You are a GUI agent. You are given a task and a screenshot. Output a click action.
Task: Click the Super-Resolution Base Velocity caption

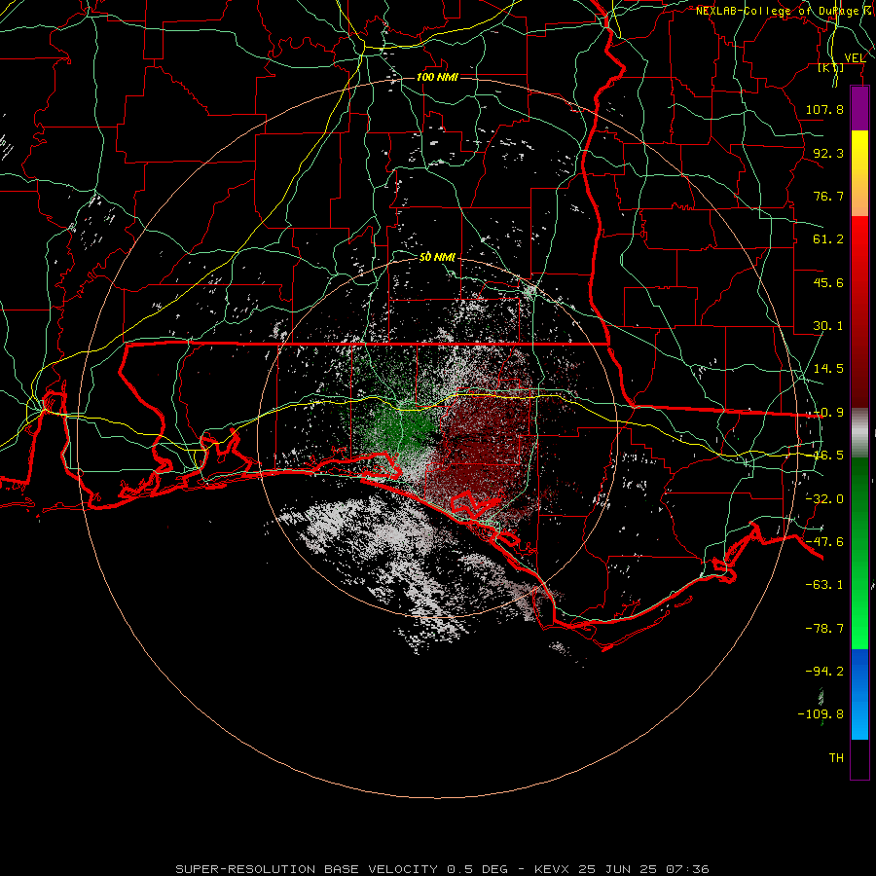click(x=442, y=869)
